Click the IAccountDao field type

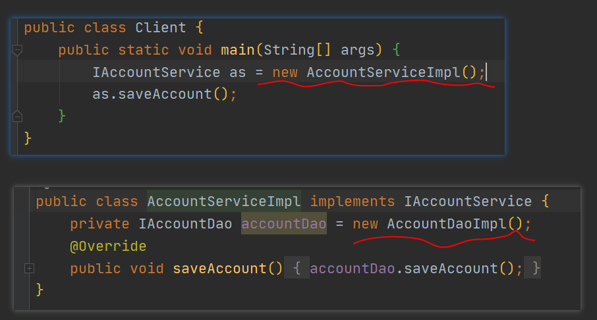point(185,224)
